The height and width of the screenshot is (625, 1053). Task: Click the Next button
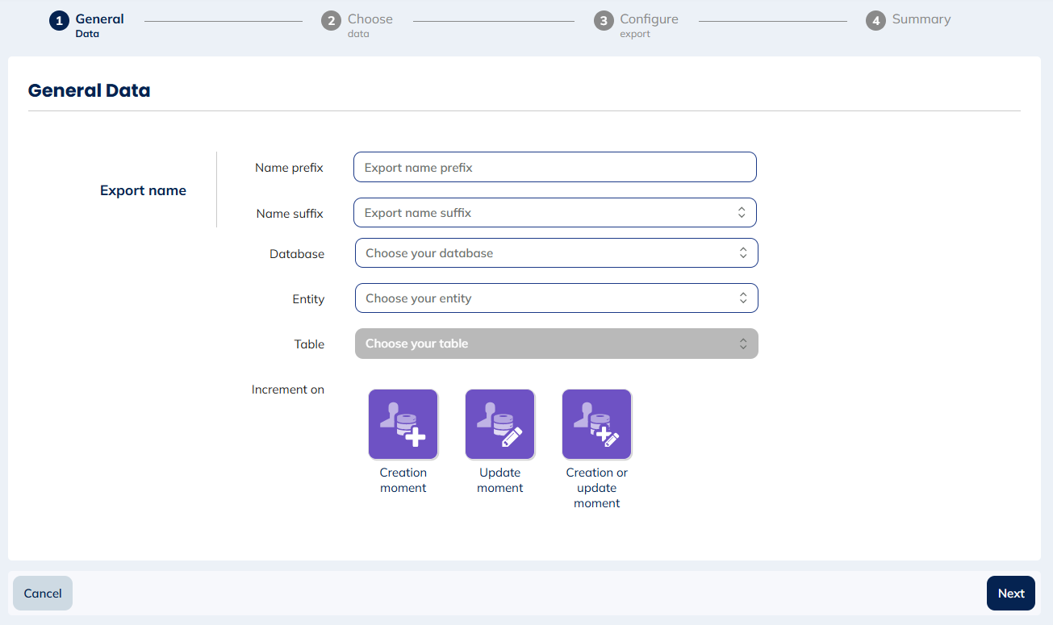click(1010, 593)
